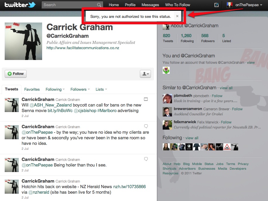Click the @ASH_New_Zealand mention
This screenshot has height=201, width=268.
51,105
